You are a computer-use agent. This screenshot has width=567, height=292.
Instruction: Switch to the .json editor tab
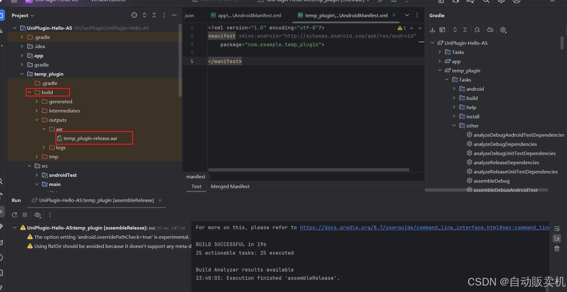[189, 15]
